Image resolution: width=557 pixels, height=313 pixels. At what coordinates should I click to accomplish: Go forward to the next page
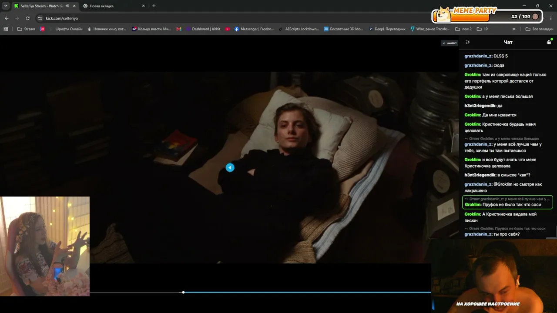pos(17,18)
